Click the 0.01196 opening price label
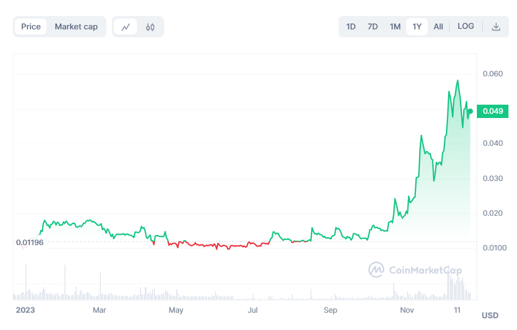 (x=29, y=242)
